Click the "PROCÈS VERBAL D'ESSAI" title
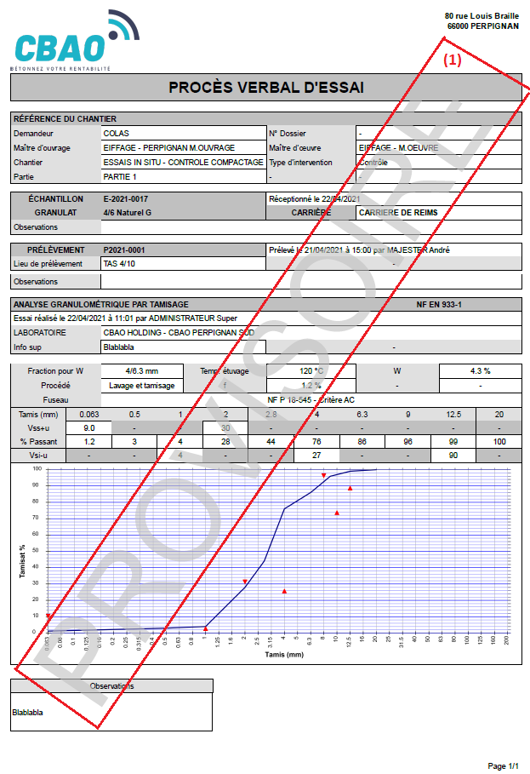The height and width of the screenshot is (774, 530). coord(266,88)
